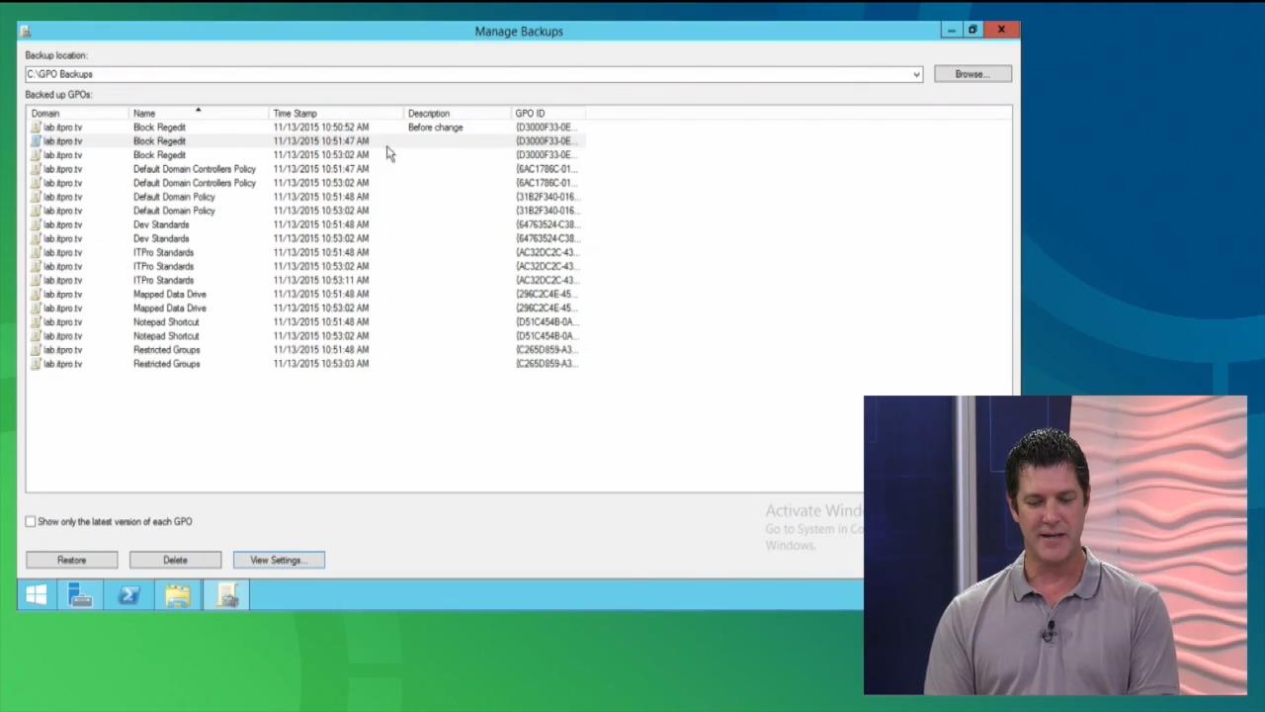The width and height of the screenshot is (1265, 712).
Task: Click the Manage Backups title bar icon
Action: pyautogui.click(x=25, y=32)
